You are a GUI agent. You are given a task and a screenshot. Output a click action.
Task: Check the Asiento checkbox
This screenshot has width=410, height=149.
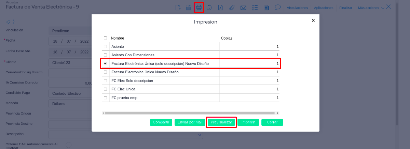105,46
